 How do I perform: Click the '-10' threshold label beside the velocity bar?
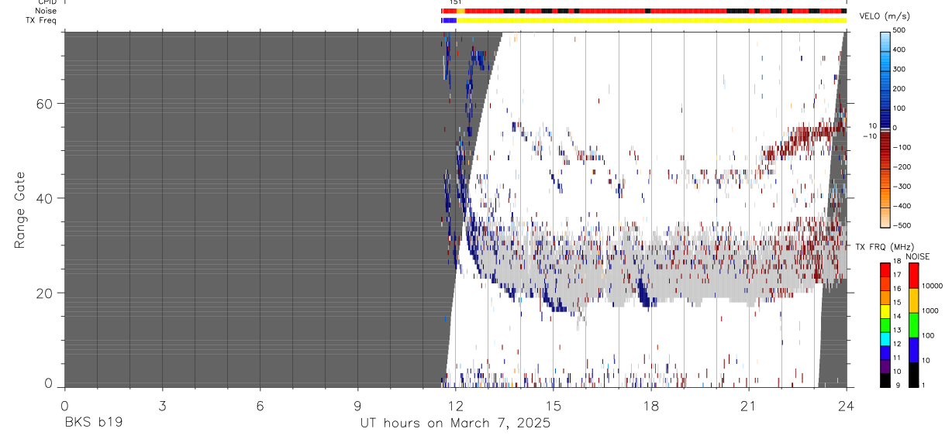tap(869, 135)
